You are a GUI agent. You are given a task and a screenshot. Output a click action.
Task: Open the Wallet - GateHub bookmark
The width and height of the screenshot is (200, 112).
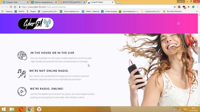pyautogui.click(x=91, y=11)
